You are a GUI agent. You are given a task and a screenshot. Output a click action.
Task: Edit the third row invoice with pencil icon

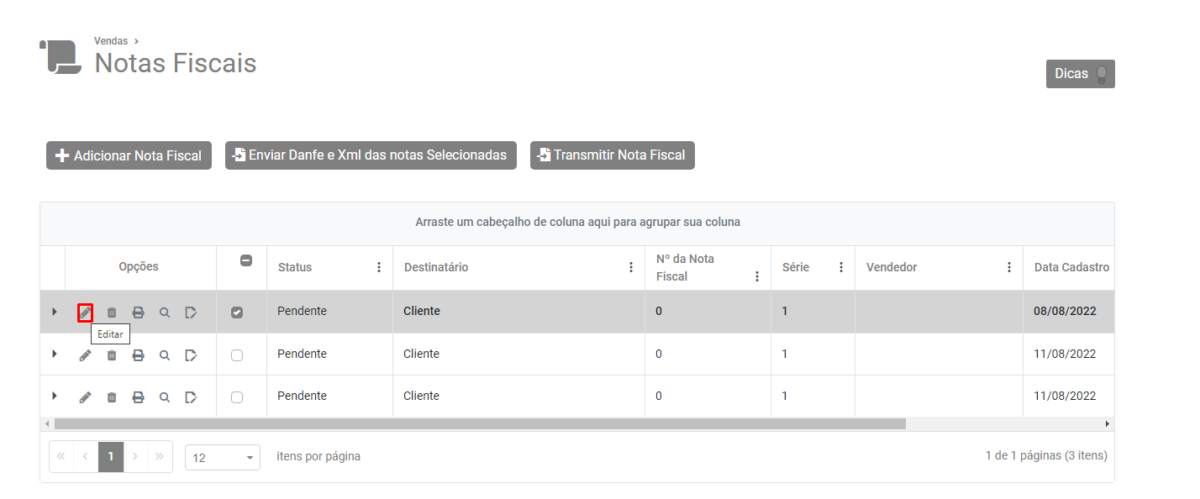click(85, 397)
